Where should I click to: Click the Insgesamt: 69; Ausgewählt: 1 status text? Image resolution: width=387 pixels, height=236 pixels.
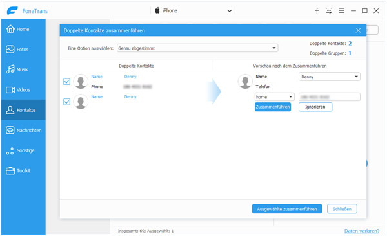point(146,231)
